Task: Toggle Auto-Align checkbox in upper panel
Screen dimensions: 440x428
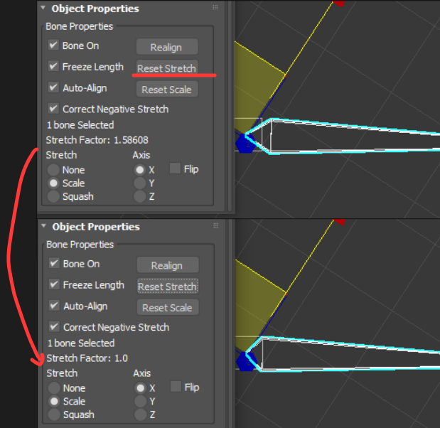Action: tap(53, 87)
